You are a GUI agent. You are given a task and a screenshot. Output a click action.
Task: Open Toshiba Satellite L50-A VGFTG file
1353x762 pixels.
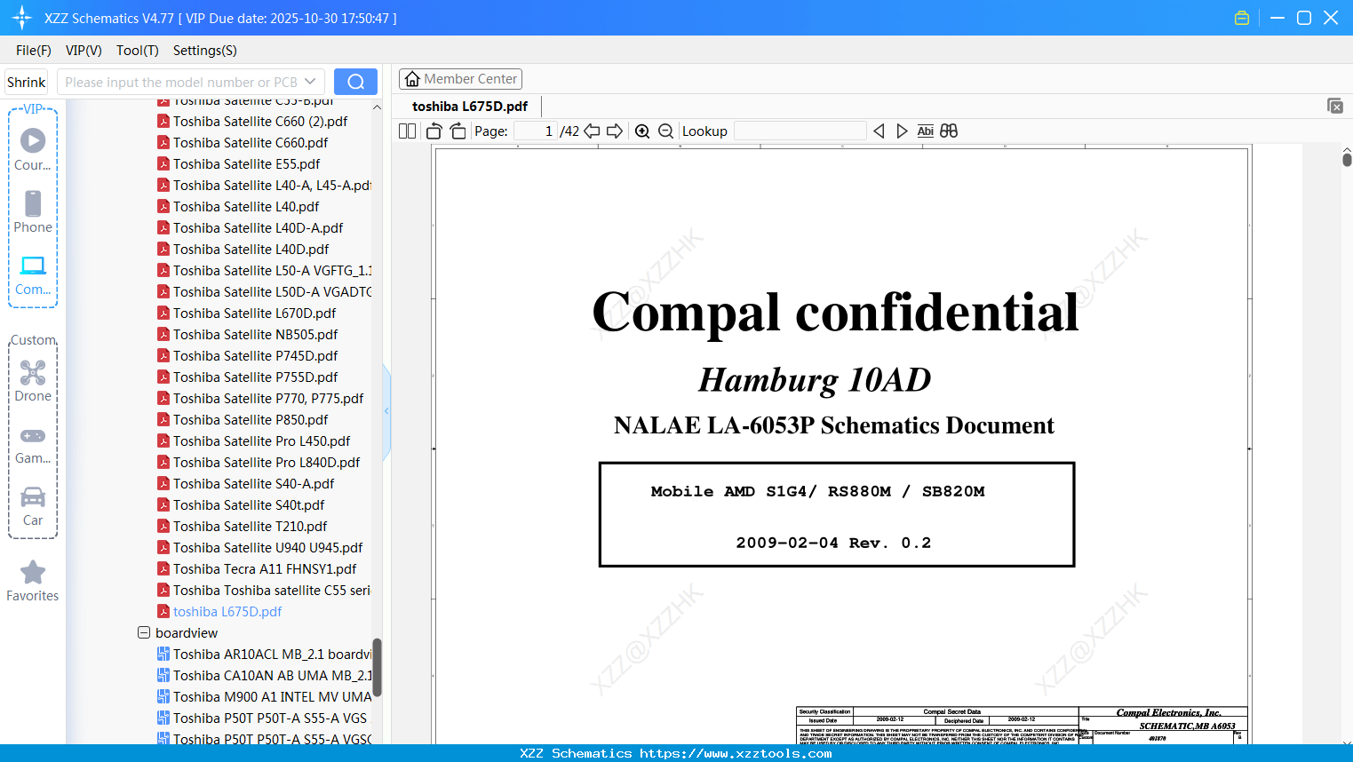coord(264,271)
